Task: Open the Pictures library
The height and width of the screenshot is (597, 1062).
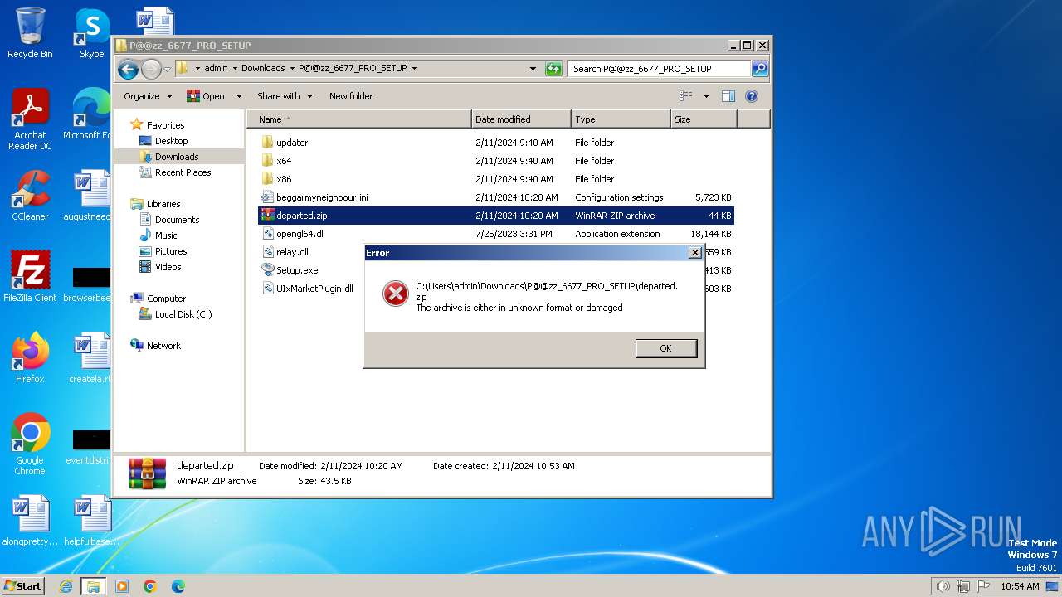Action: 171,251
